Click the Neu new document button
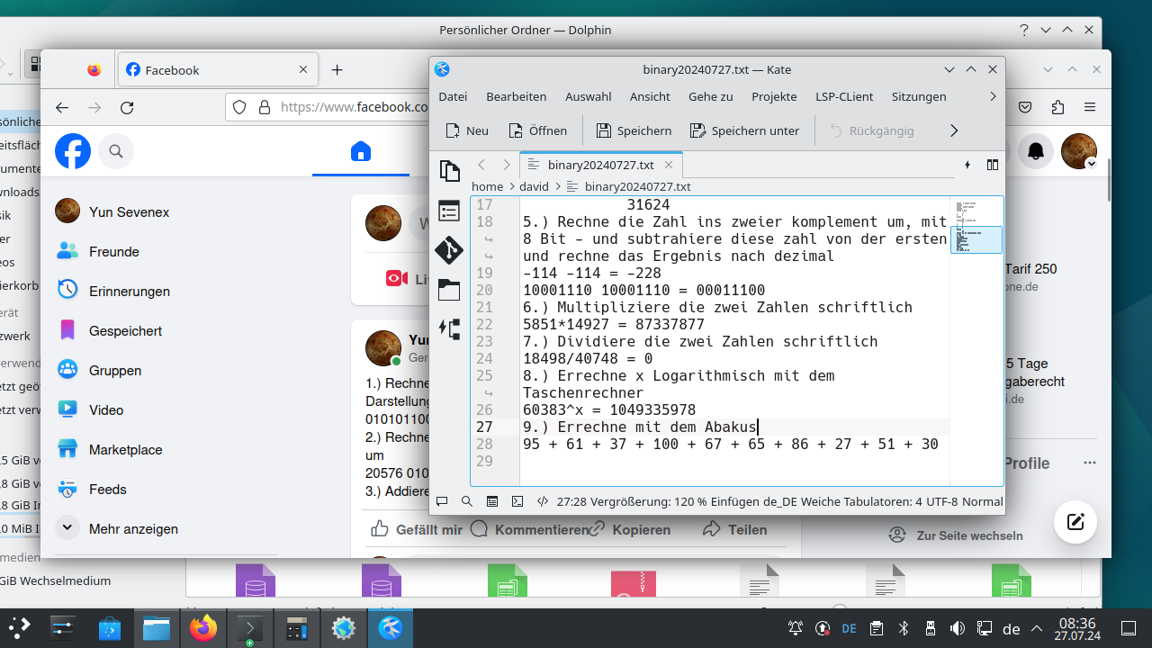 coord(467,130)
